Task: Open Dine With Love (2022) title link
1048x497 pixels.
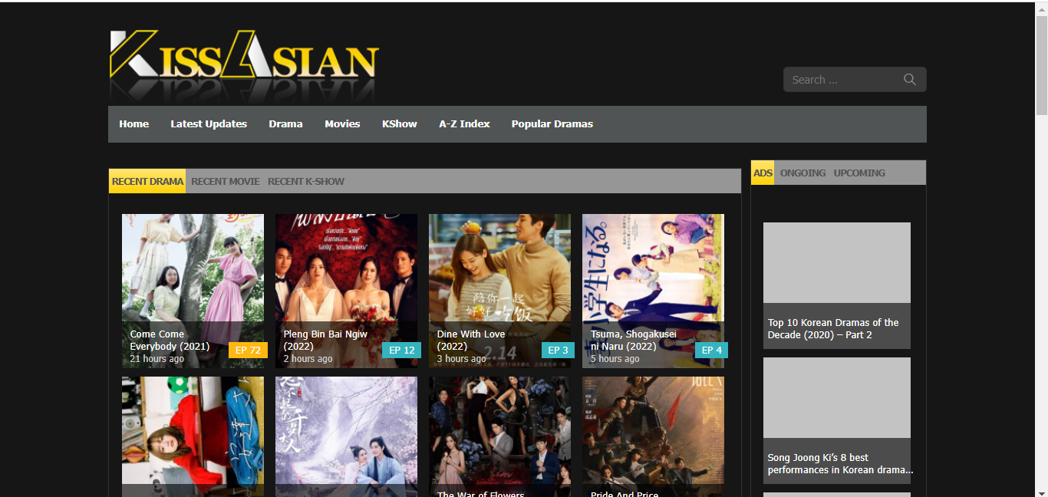Action: (x=471, y=340)
